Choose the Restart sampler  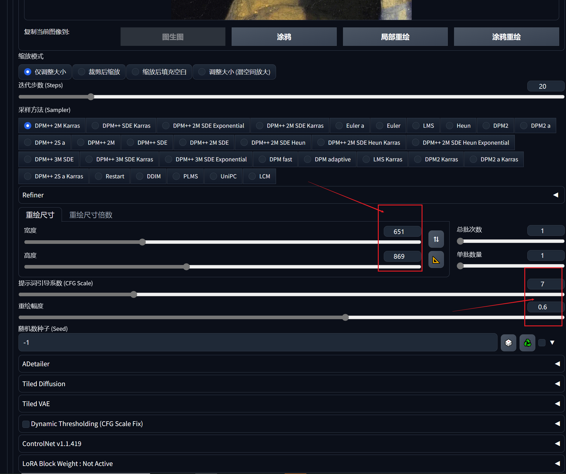click(110, 176)
